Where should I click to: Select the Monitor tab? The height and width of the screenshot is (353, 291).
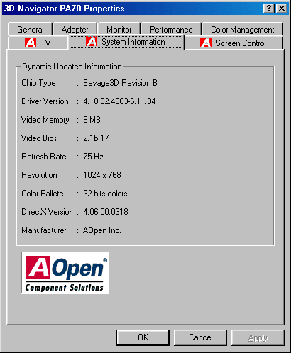(119, 30)
